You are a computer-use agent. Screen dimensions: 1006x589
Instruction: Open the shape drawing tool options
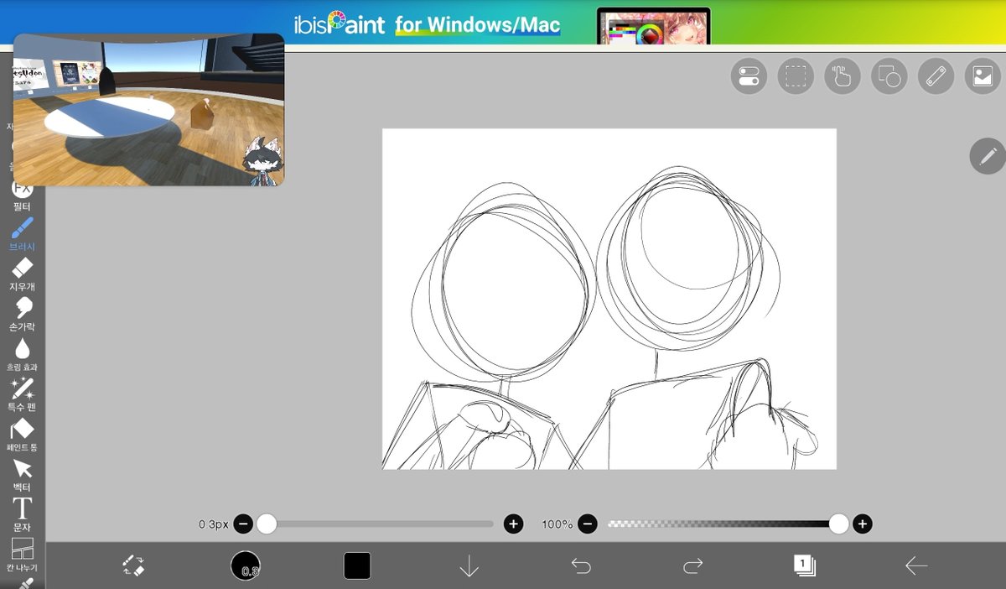(889, 76)
